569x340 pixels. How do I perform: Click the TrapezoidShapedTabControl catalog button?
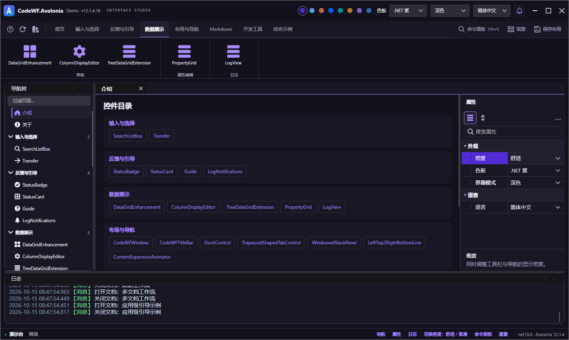271,243
